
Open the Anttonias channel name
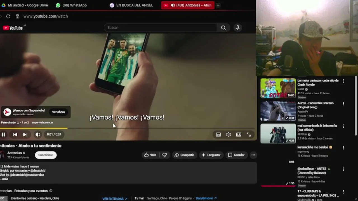[15, 153]
